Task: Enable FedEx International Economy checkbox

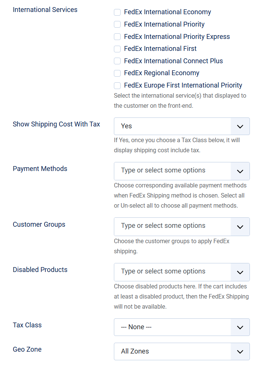Action: coord(117,12)
